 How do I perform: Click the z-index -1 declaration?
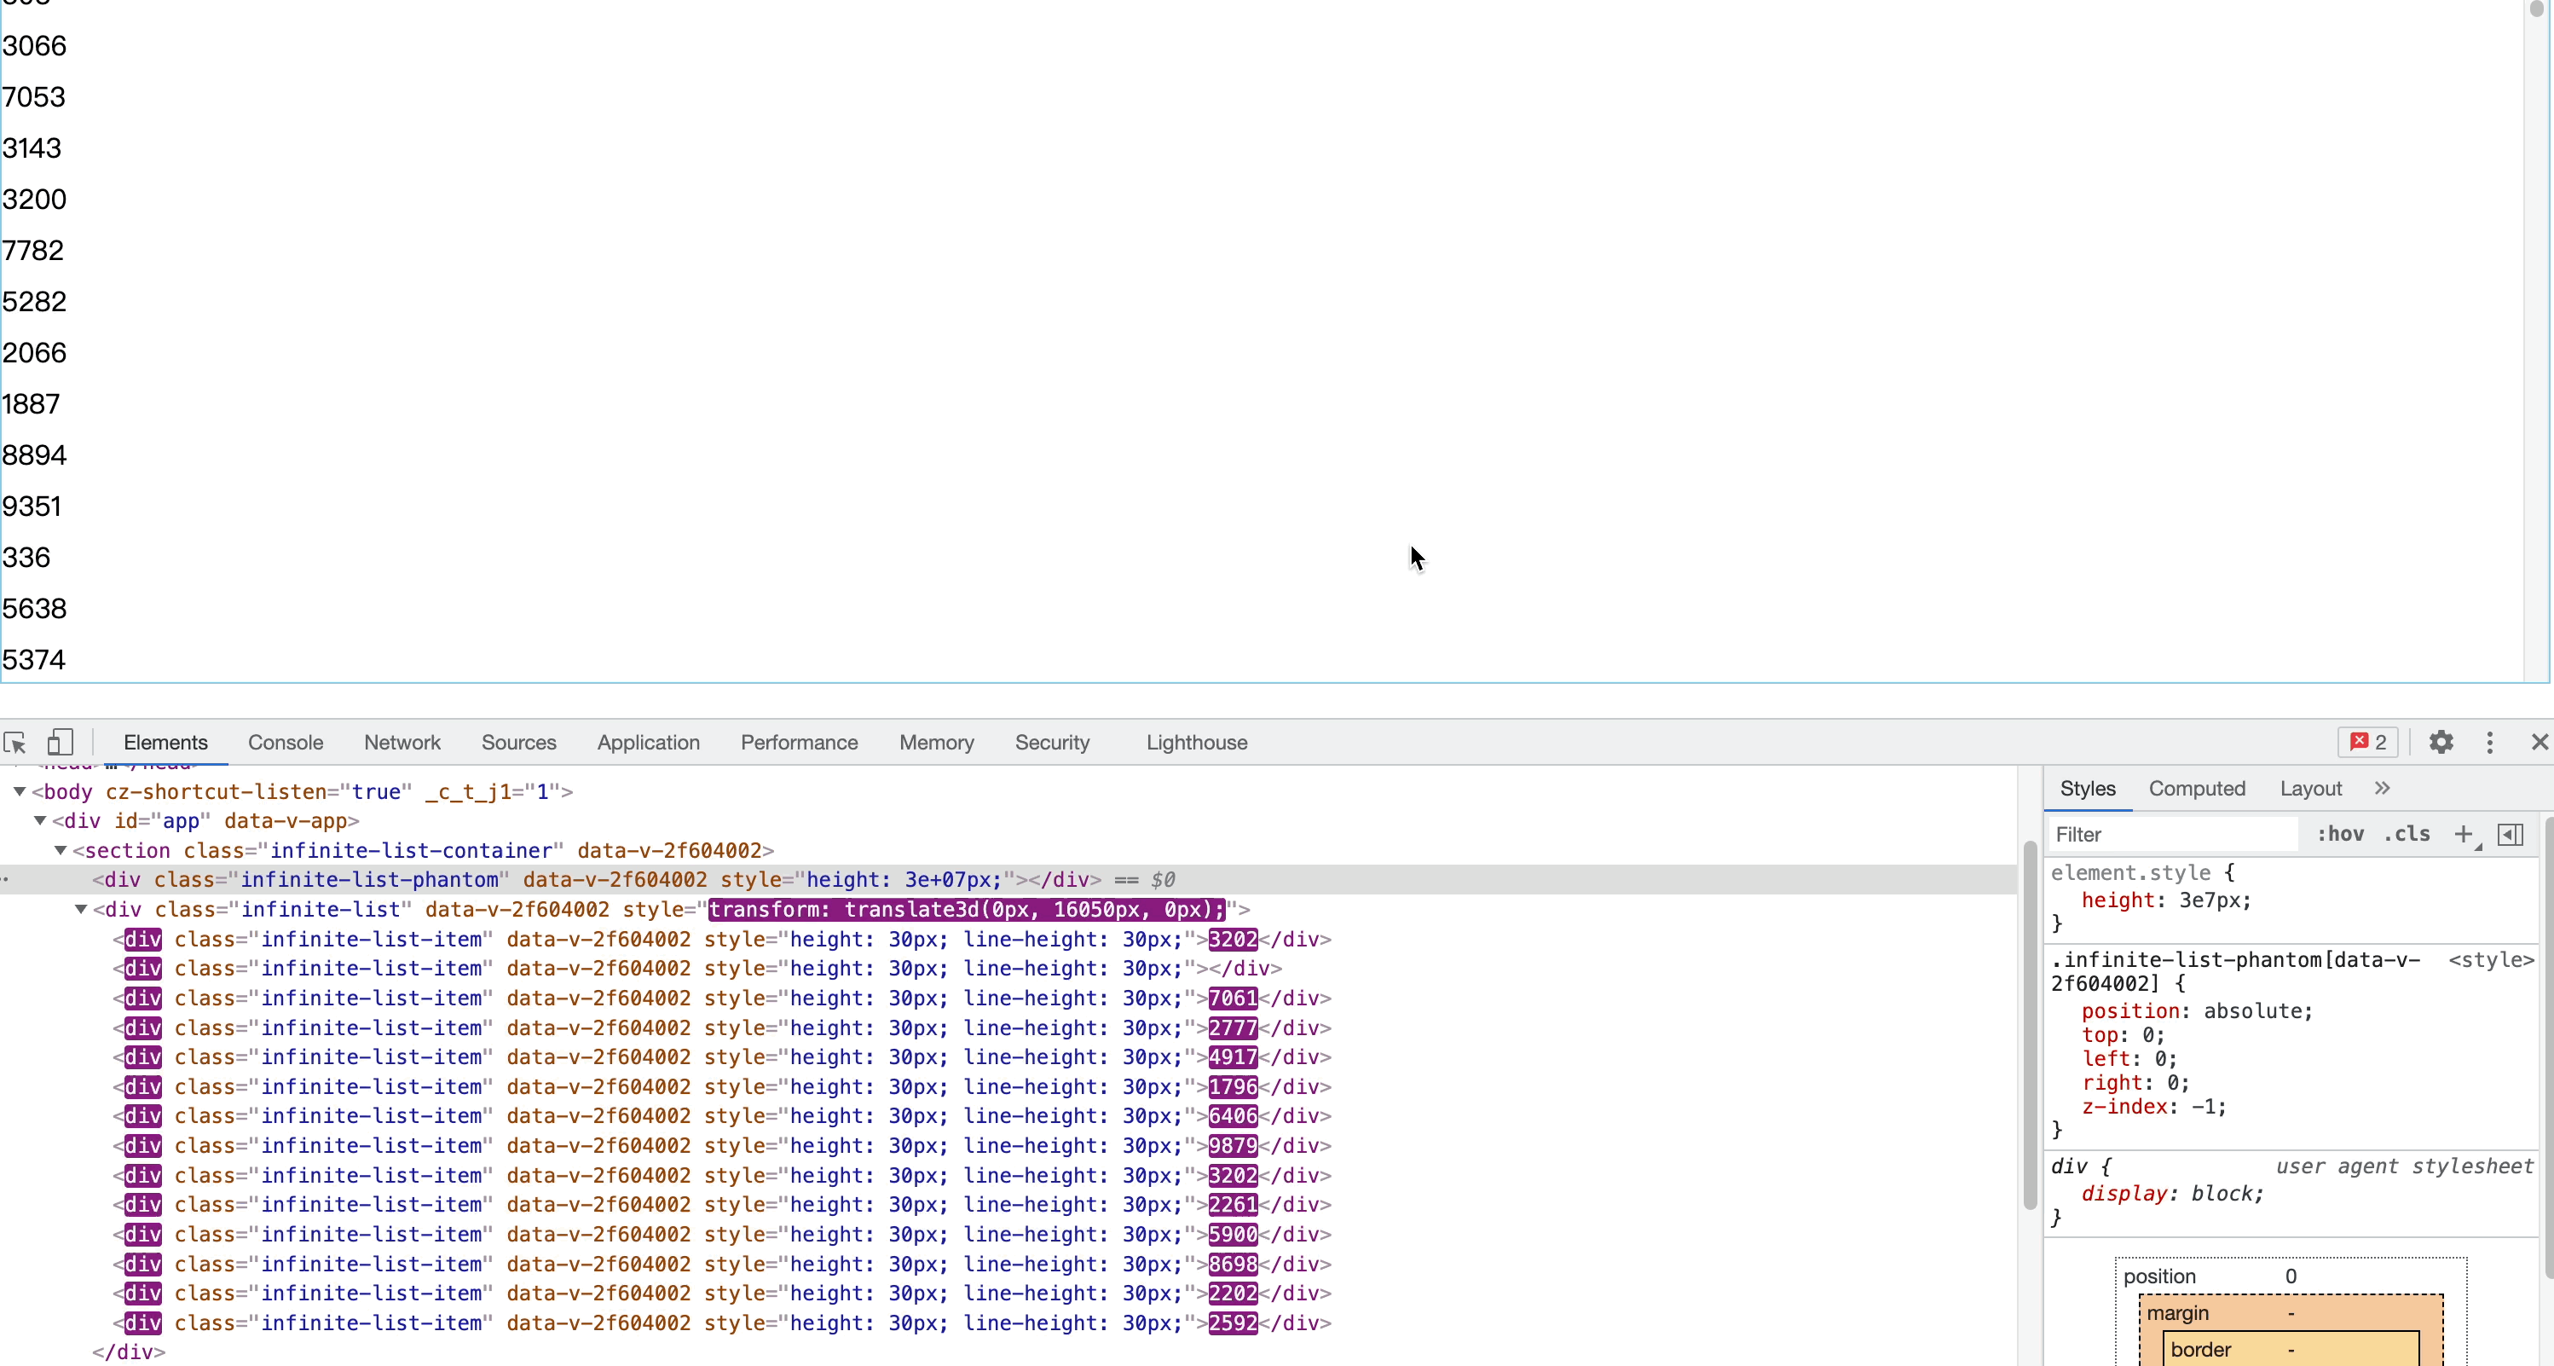click(2153, 1106)
